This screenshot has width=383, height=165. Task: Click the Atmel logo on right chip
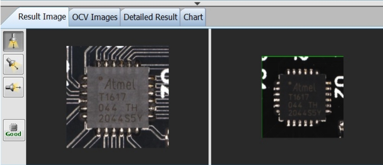(x=304, y=88)
